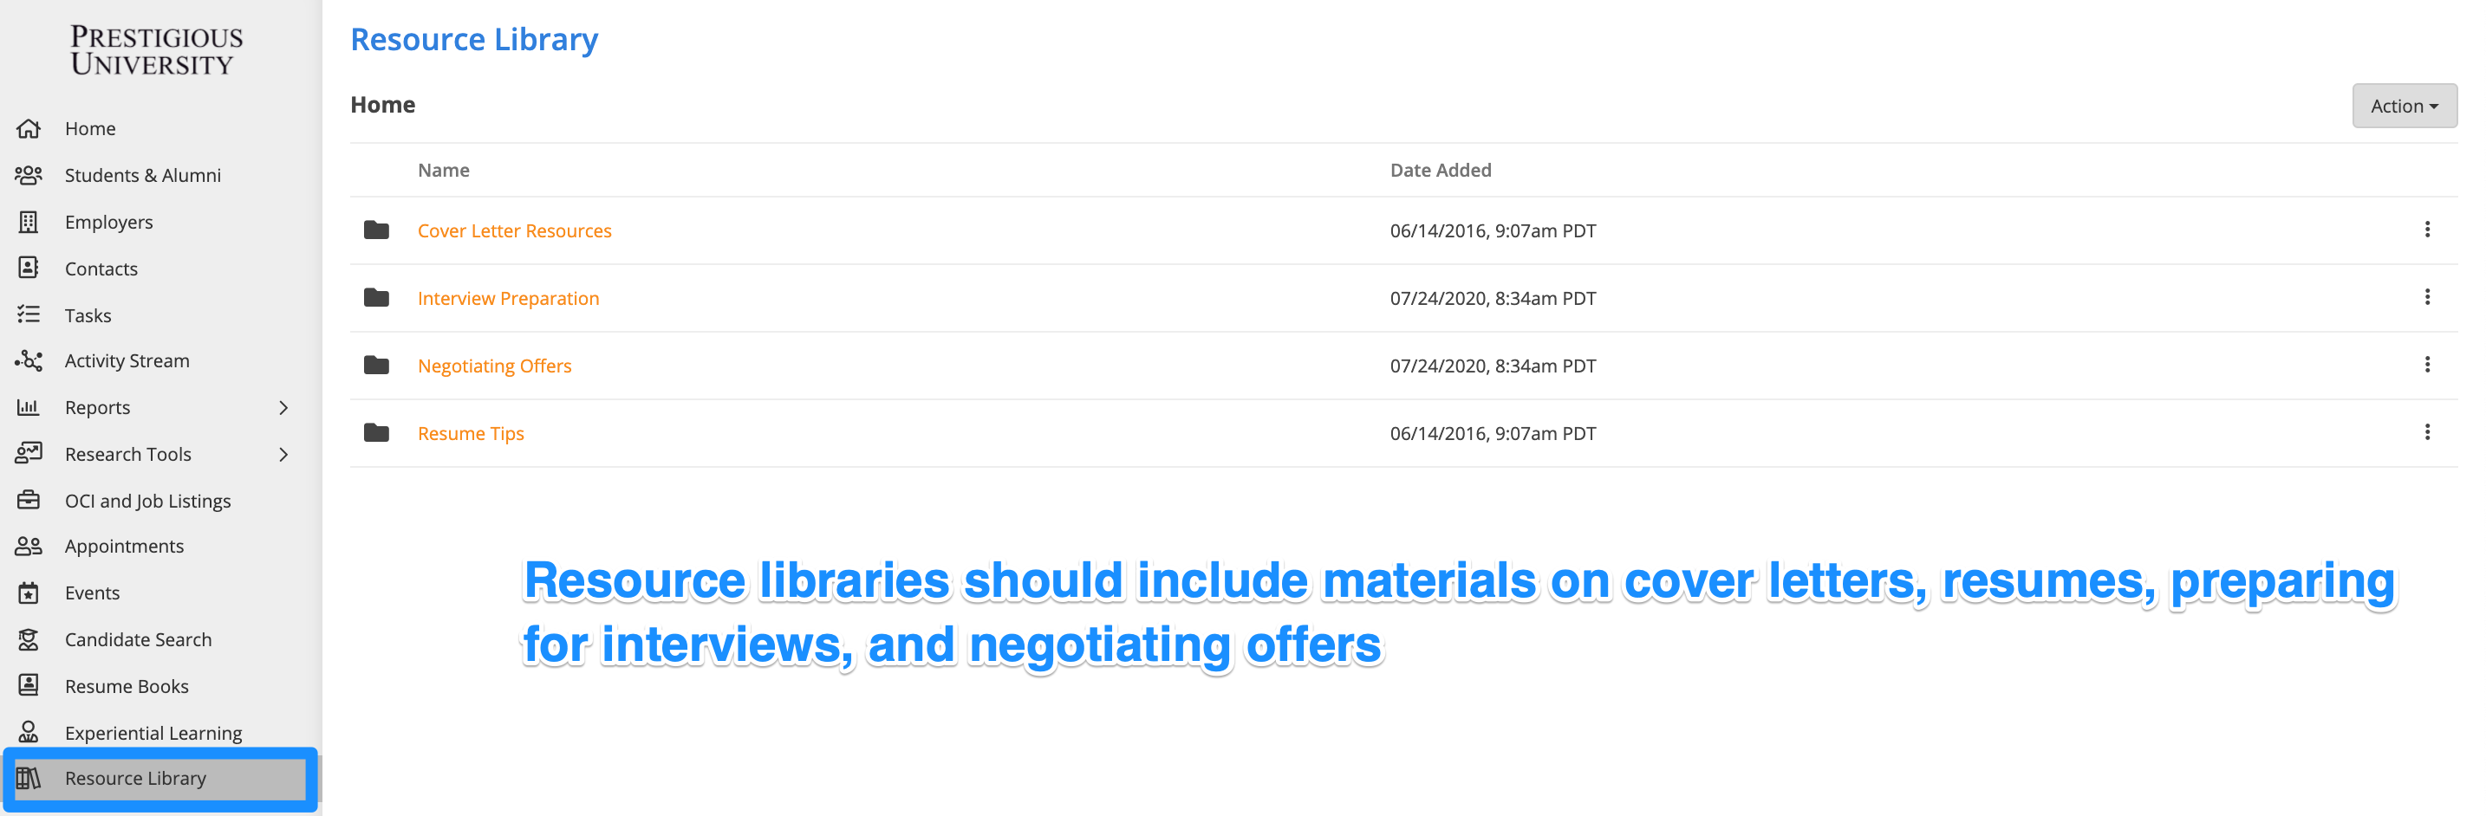Open the Resume Tips folder link
This screenshot has width=2486, height=816.
(x=470, y=433)
